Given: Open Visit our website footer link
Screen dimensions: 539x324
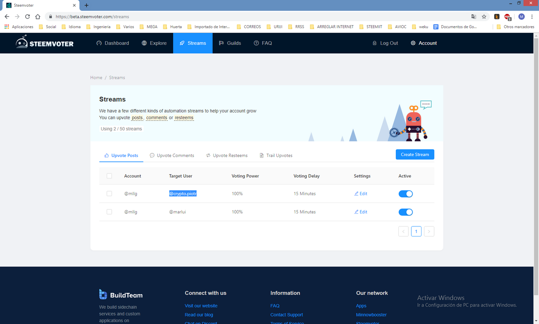Looking at the screenshot, I should pyautogui.click(x=201, y=306).
